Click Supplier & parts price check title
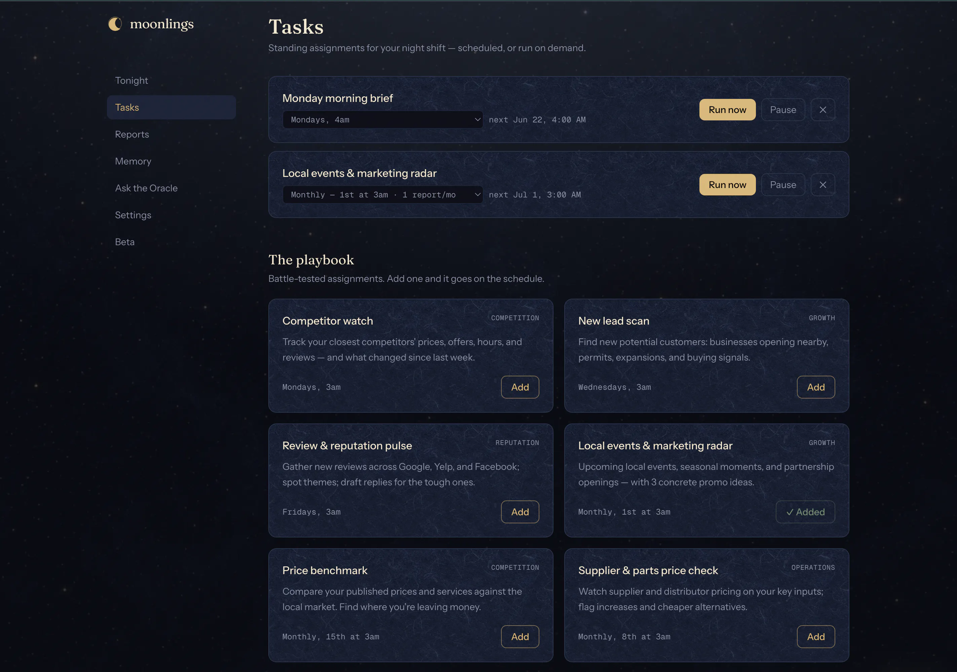957x672 pixels. click(x=648, y=570)
